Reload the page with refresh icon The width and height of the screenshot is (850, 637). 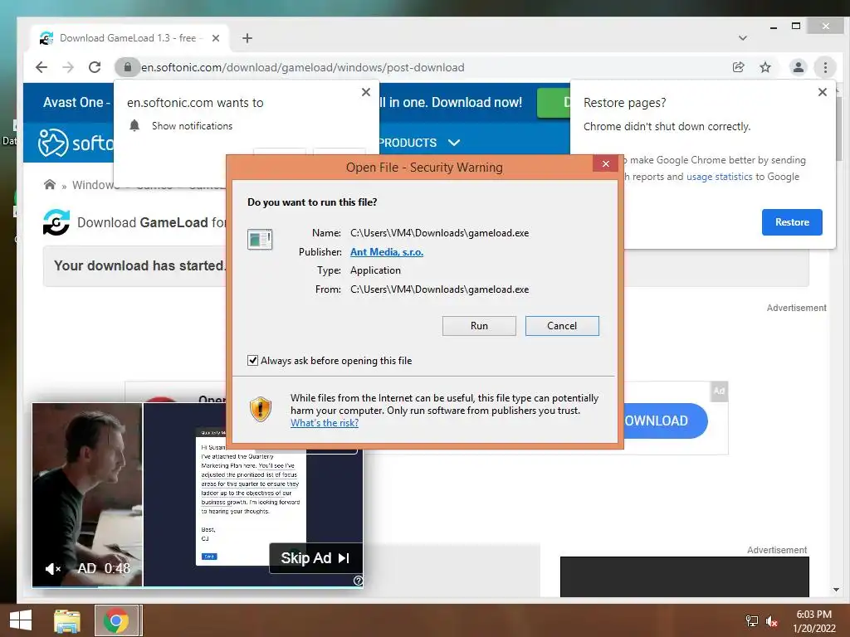[x=95, y=67]
